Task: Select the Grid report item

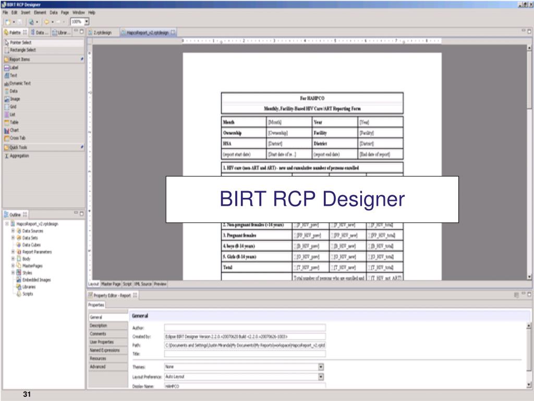Action: tap(10, 107)
